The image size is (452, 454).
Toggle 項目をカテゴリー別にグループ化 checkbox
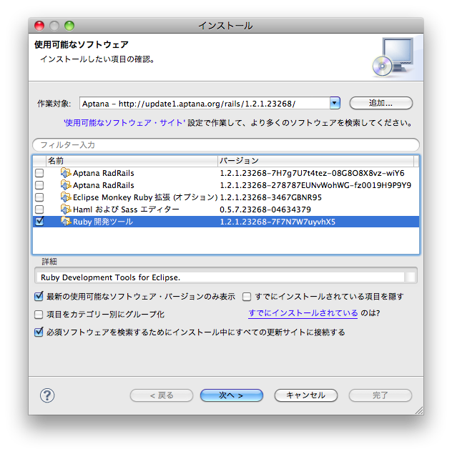pos(39,314)
